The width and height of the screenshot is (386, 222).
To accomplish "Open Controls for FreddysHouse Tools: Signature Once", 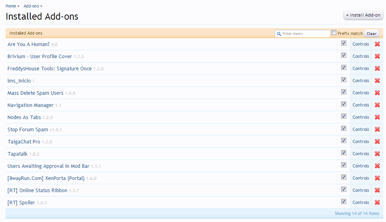I will point(361,68).
